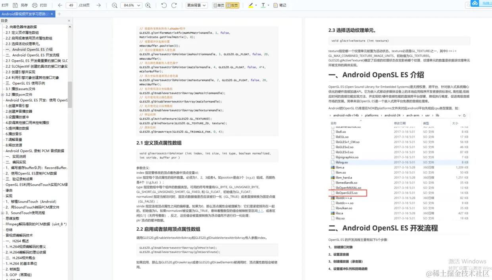The image size is (492, 280).
Task: Open outline item 1. H.264视频编解码的意义
Action: (26, 247)
